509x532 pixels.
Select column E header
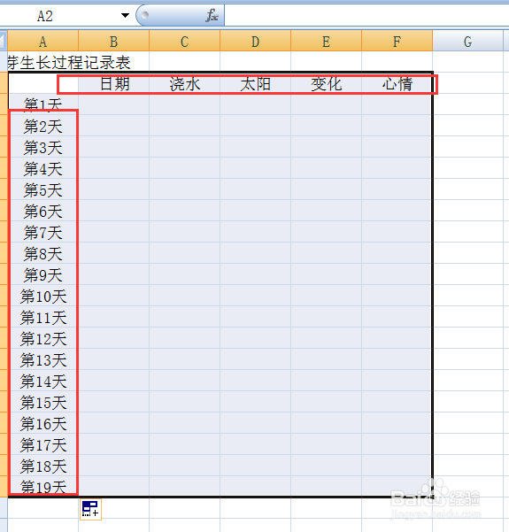click(327, 42)
